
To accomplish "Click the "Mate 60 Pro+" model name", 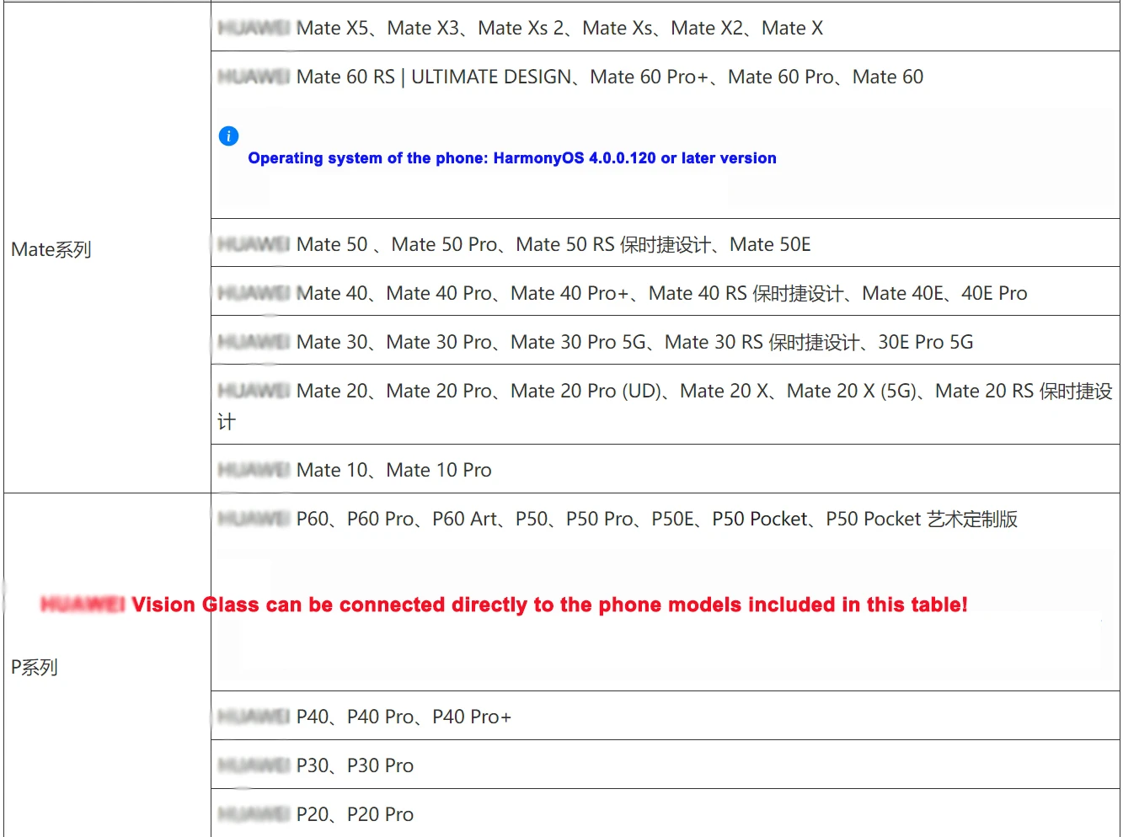I will 650,77.
